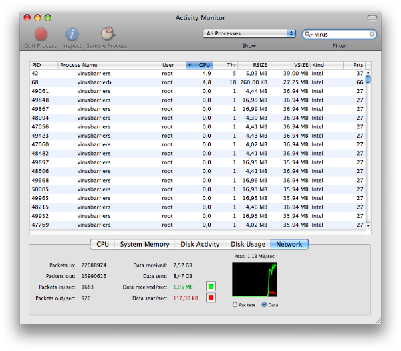Clear the virus filter text

(372, 34)
